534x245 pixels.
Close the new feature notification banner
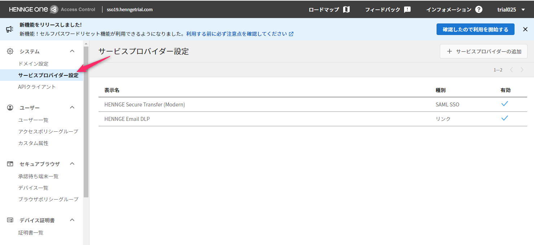(525, 29)
